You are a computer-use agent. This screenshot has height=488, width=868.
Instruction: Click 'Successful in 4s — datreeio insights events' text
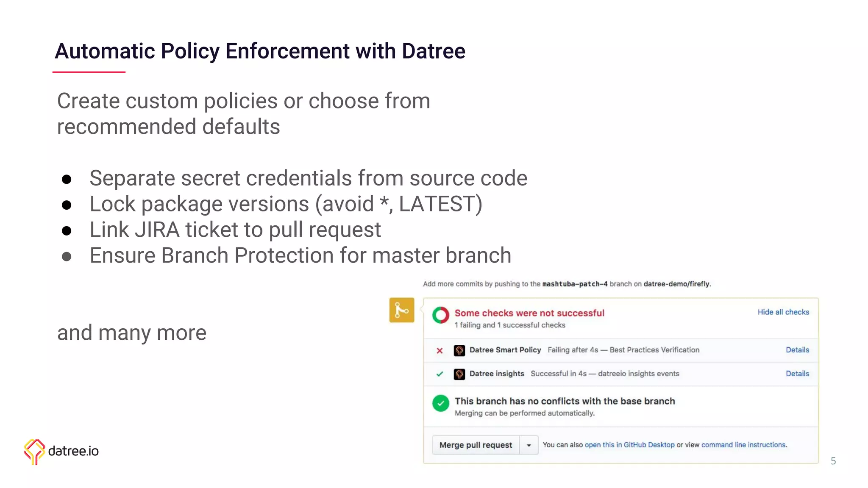tap(605, 374)
